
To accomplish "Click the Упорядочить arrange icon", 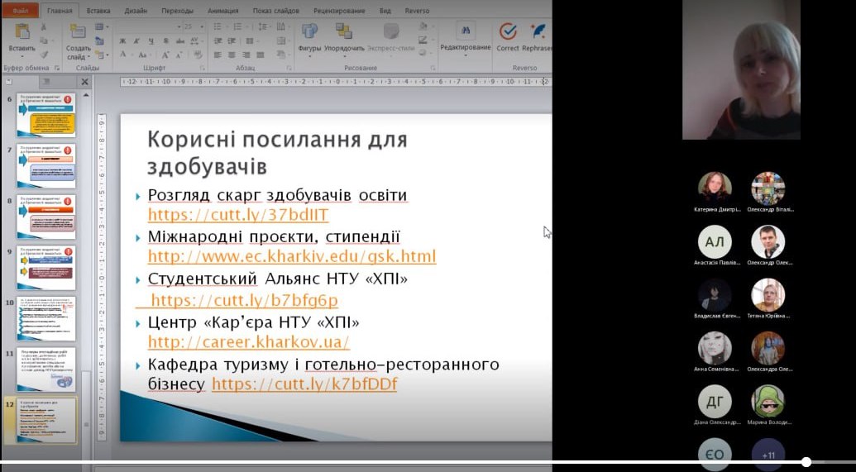I will pyautogui.click(x=344, y=31).
